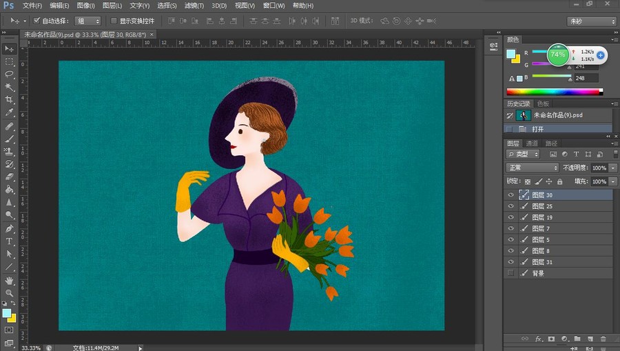Select the Horizontal Type tool
This screenshot has height=351, width=620.
point(9,241)
